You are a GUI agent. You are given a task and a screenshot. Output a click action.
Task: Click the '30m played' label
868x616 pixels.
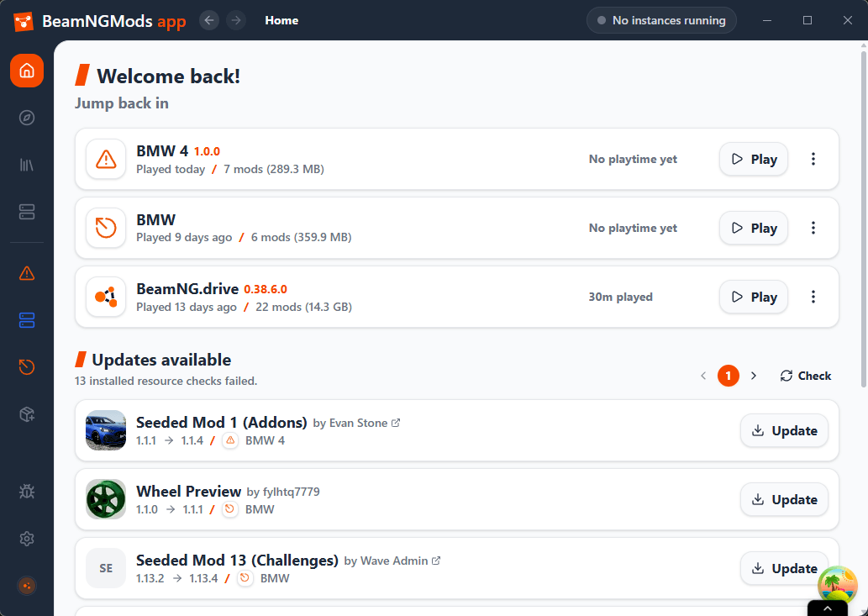click(x=621, y=297)
